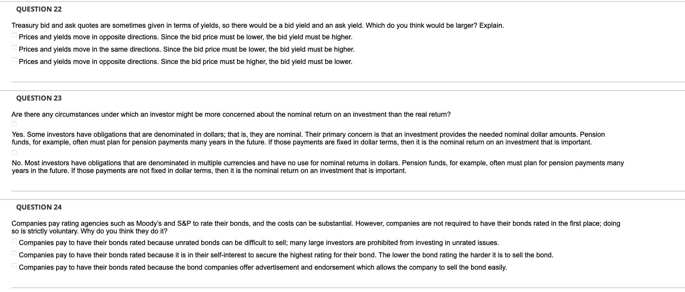685x292 pixels.
Task: Click the divider line below Question 23
Action: pos(342,190)
